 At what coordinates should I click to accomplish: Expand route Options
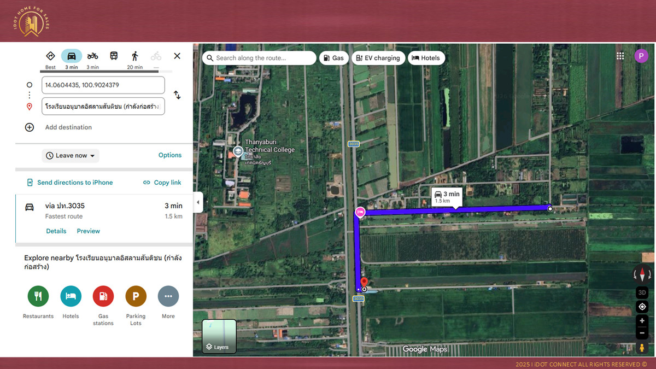169,155
